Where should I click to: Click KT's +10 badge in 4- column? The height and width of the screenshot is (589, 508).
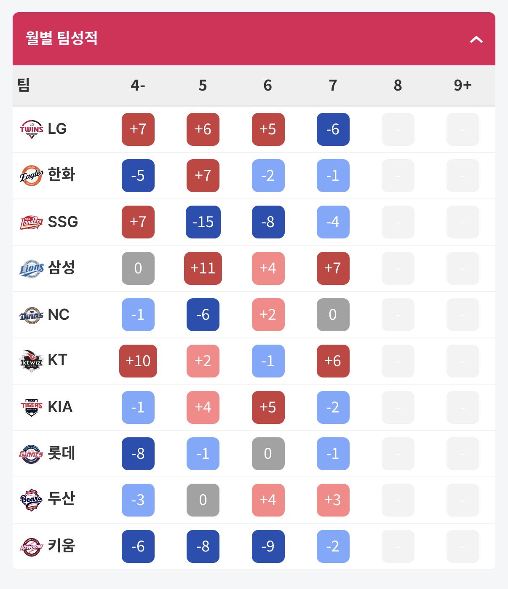(138, 361)
